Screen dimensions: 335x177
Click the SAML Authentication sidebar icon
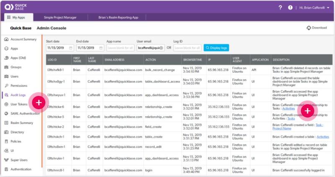pyautogui.click(x=6, y=113)
